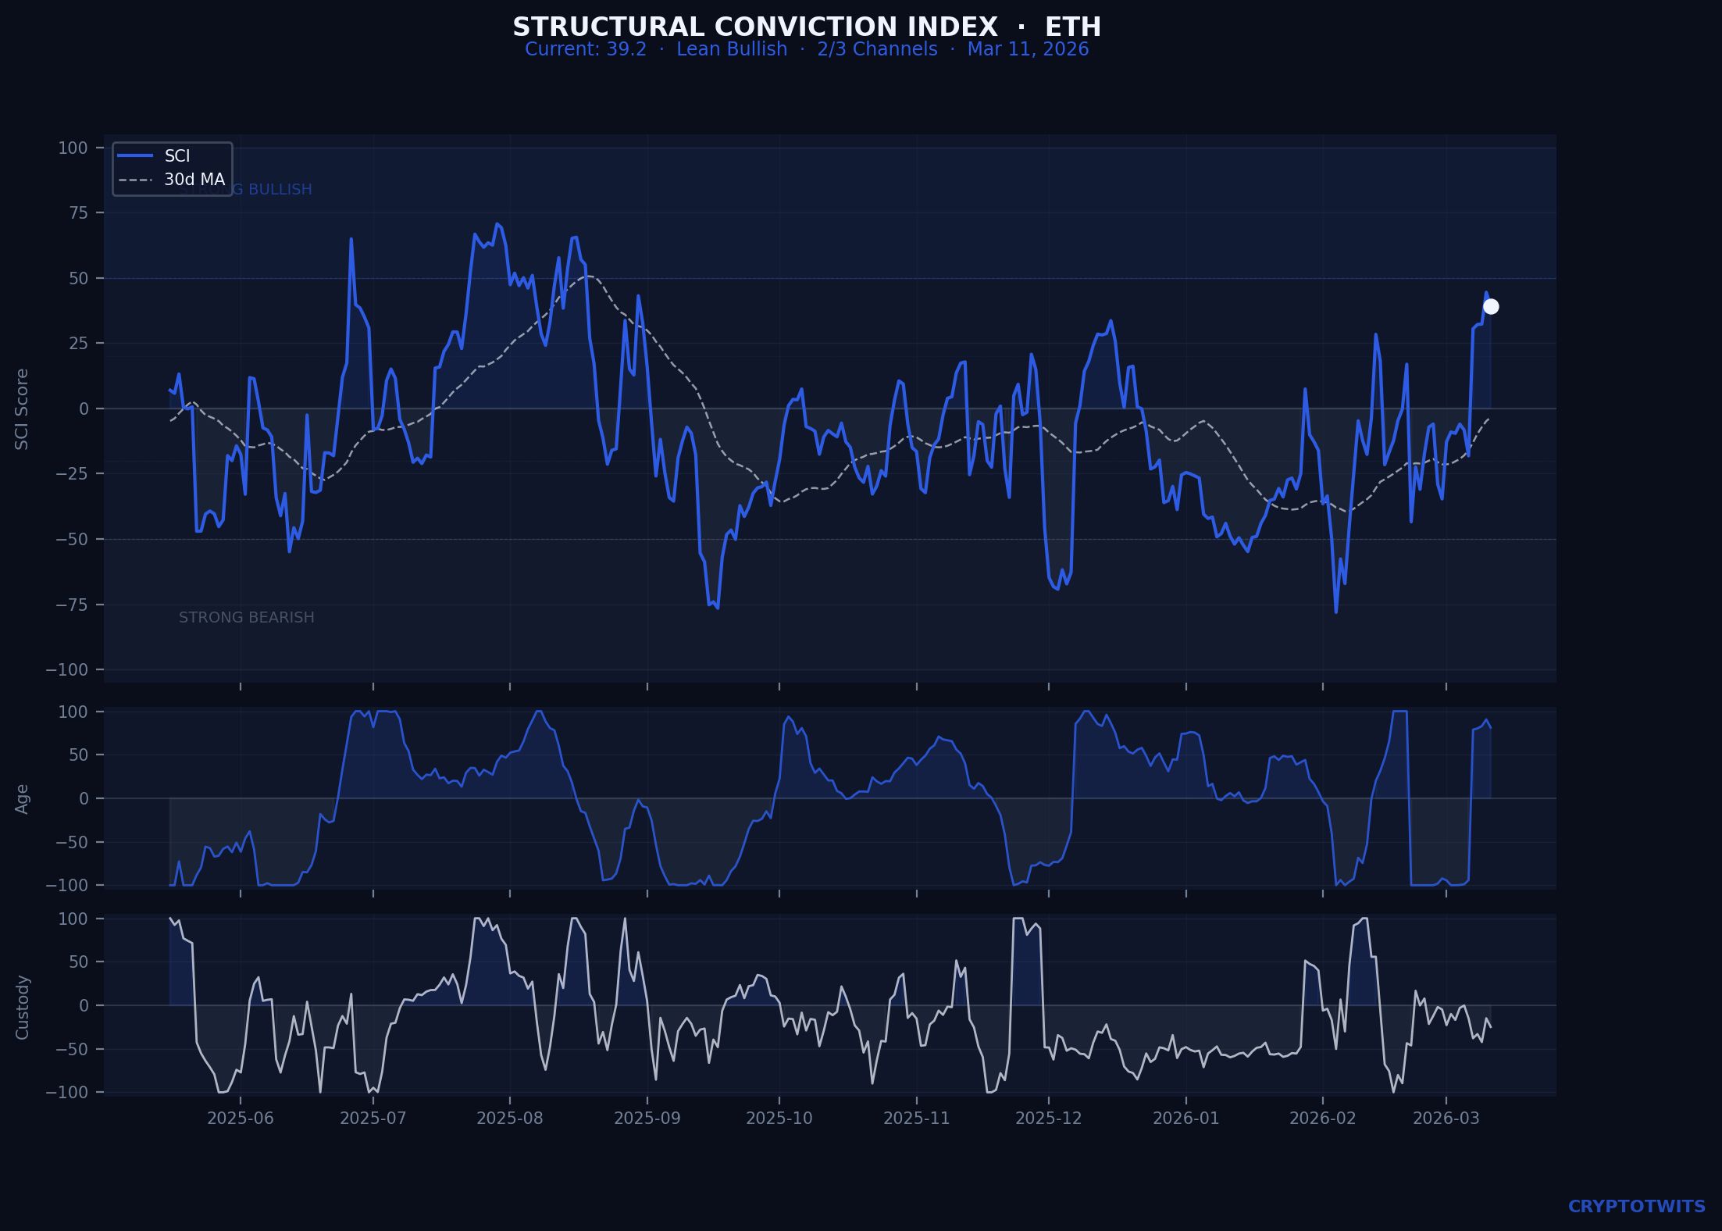Click the 2025-08 x-axis date label
1722x1231 pixels.
click(x=509, y=1118)
